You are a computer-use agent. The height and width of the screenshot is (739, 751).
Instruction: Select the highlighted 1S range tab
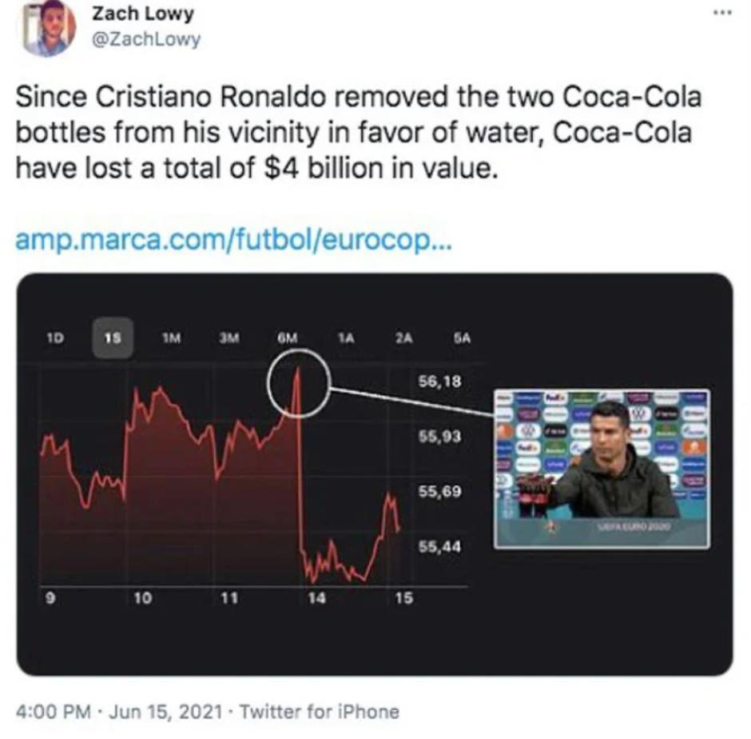click(x=113, y=336)
